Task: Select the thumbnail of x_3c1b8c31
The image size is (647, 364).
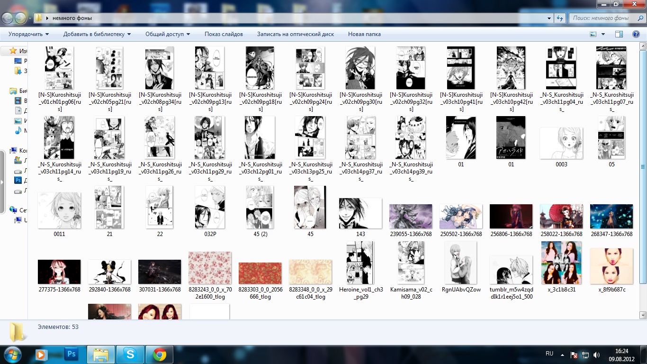Action: click(561, 263)
